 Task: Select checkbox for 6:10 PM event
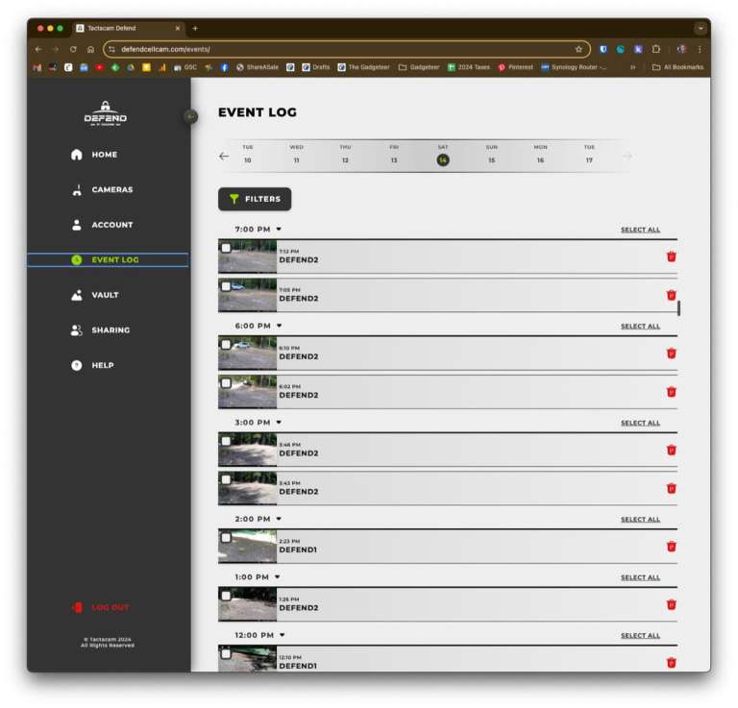click(x=226, y=344)
